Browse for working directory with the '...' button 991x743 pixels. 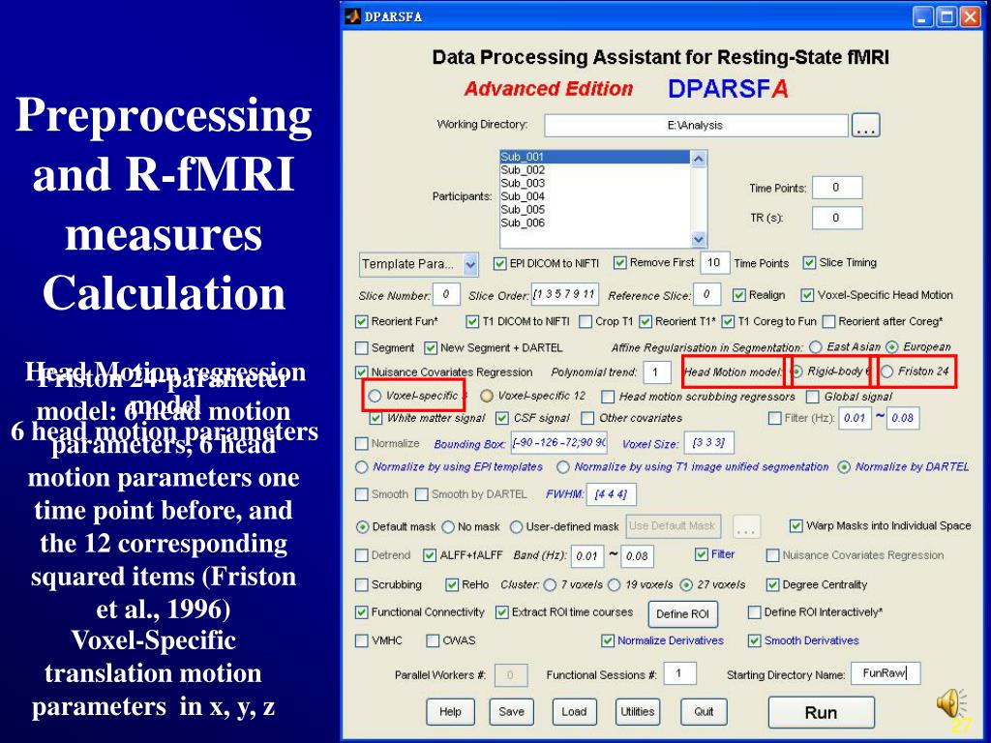click(x=865, y=125)
